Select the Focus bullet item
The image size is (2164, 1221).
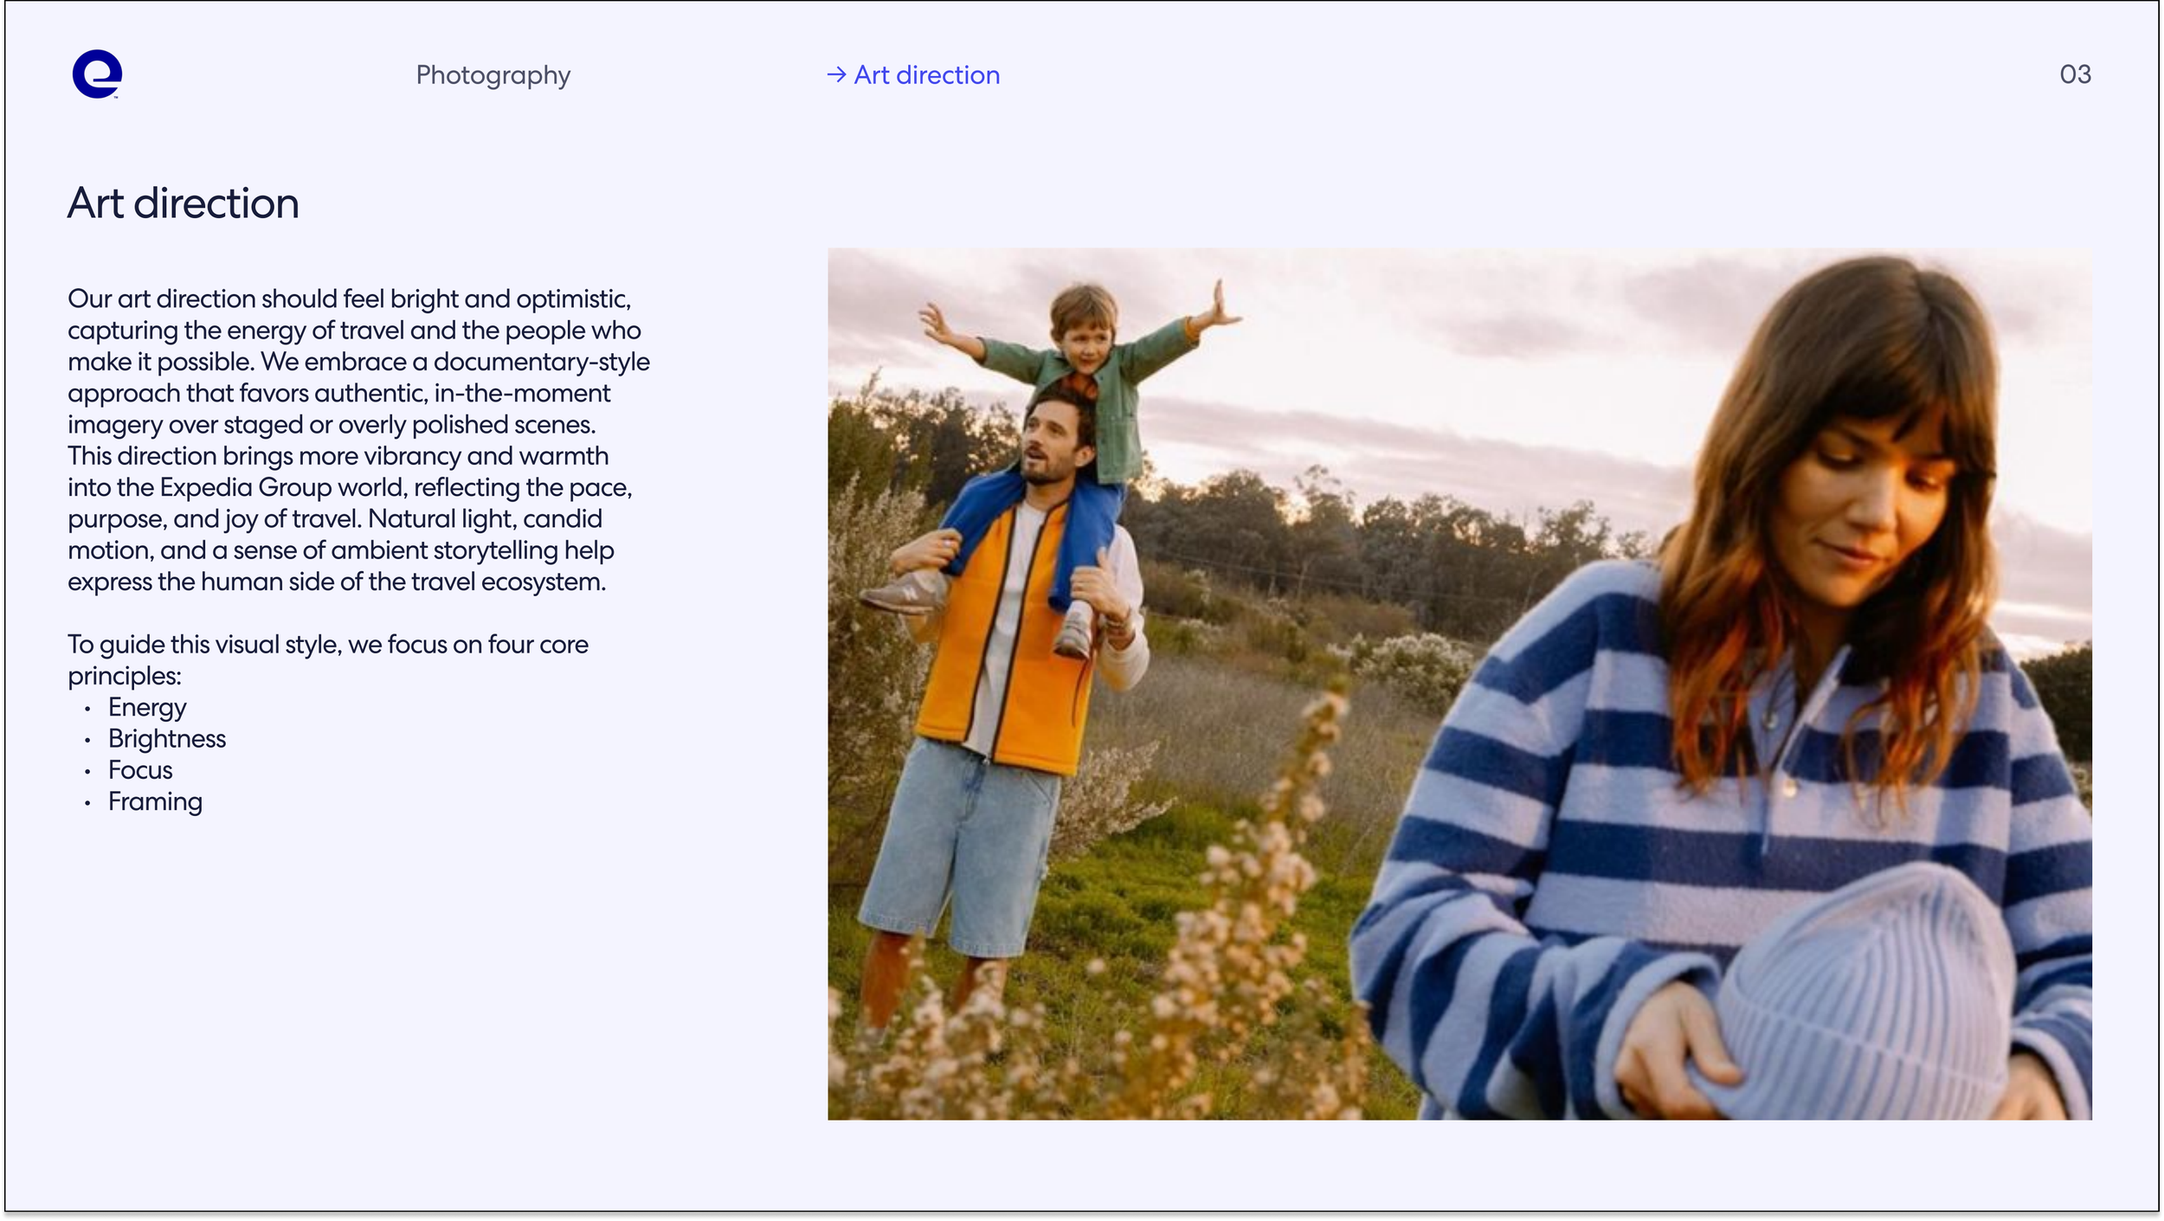pyautogui.click(x=139, y=770)
